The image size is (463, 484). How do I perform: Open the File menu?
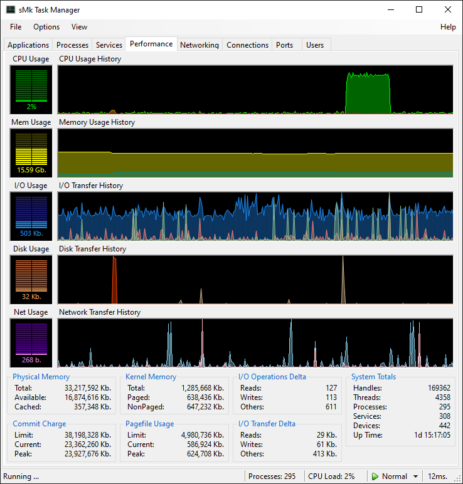pos(16,27)
